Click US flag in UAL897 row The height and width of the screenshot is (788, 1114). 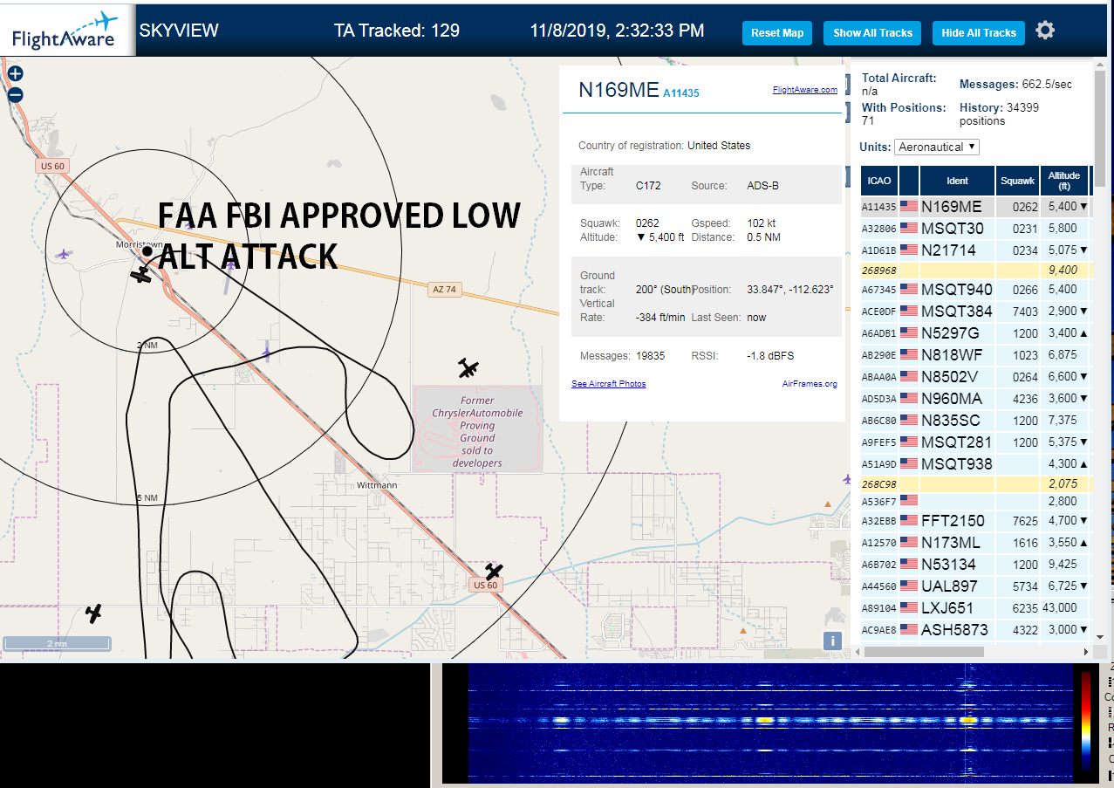click(909, 586)
